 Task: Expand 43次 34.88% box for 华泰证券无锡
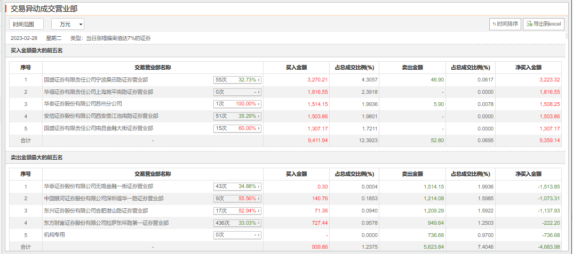[x=237, y=186]
